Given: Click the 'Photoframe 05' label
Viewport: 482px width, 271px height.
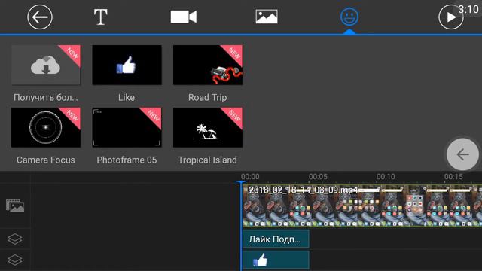Looking at the screenshot, I should tap(127, 160).
